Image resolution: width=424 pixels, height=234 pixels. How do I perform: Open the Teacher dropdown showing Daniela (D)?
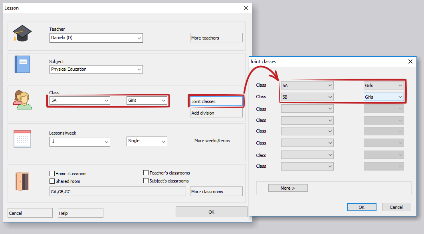[x=96, y=38]
